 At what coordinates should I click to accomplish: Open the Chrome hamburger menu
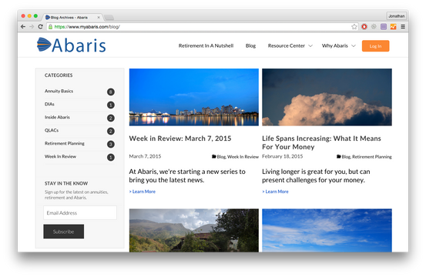point(403,27)
